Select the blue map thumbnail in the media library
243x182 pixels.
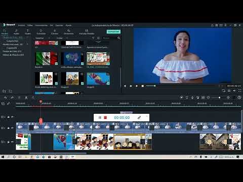(98, 78)
